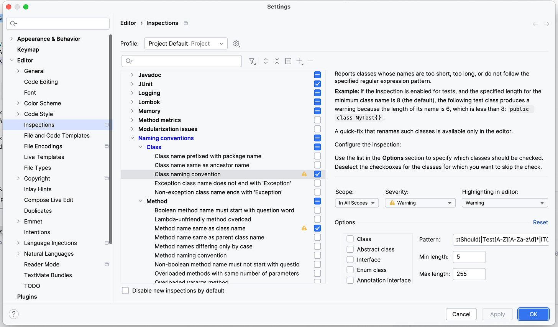Collapse the Naming conventions group

pos(132,138)
